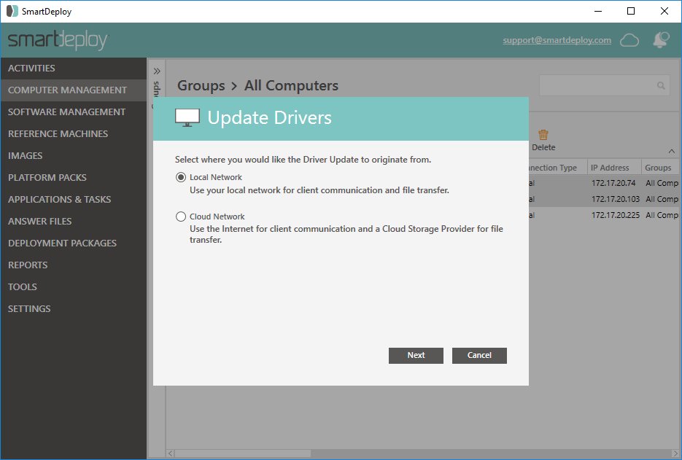
Task: Go to the Settings section
Action: [29, 308]
